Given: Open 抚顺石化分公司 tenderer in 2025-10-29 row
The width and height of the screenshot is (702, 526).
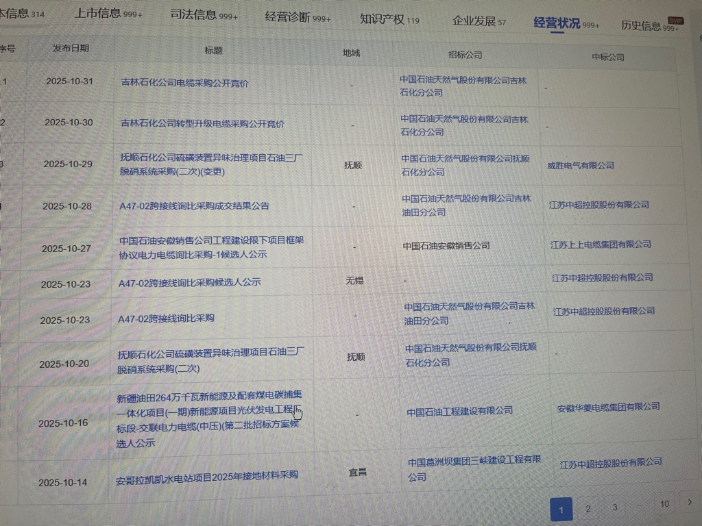Looking at the screenshot, I should tap(465, 165).
